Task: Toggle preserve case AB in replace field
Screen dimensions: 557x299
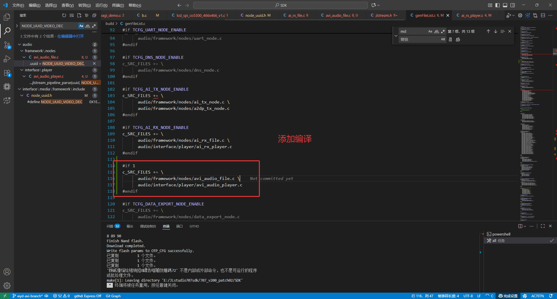Action: [443, 39]
